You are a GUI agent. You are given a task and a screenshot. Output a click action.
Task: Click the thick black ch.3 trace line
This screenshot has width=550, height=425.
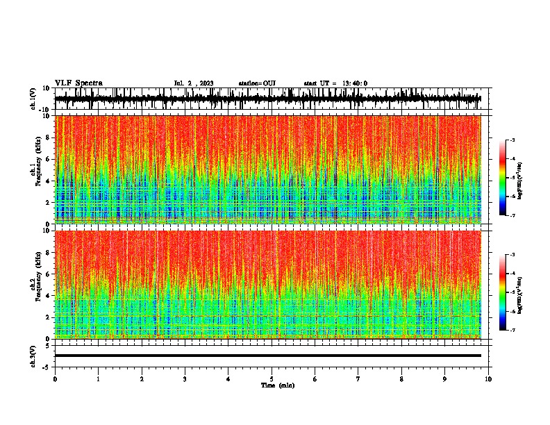point(268,356)
